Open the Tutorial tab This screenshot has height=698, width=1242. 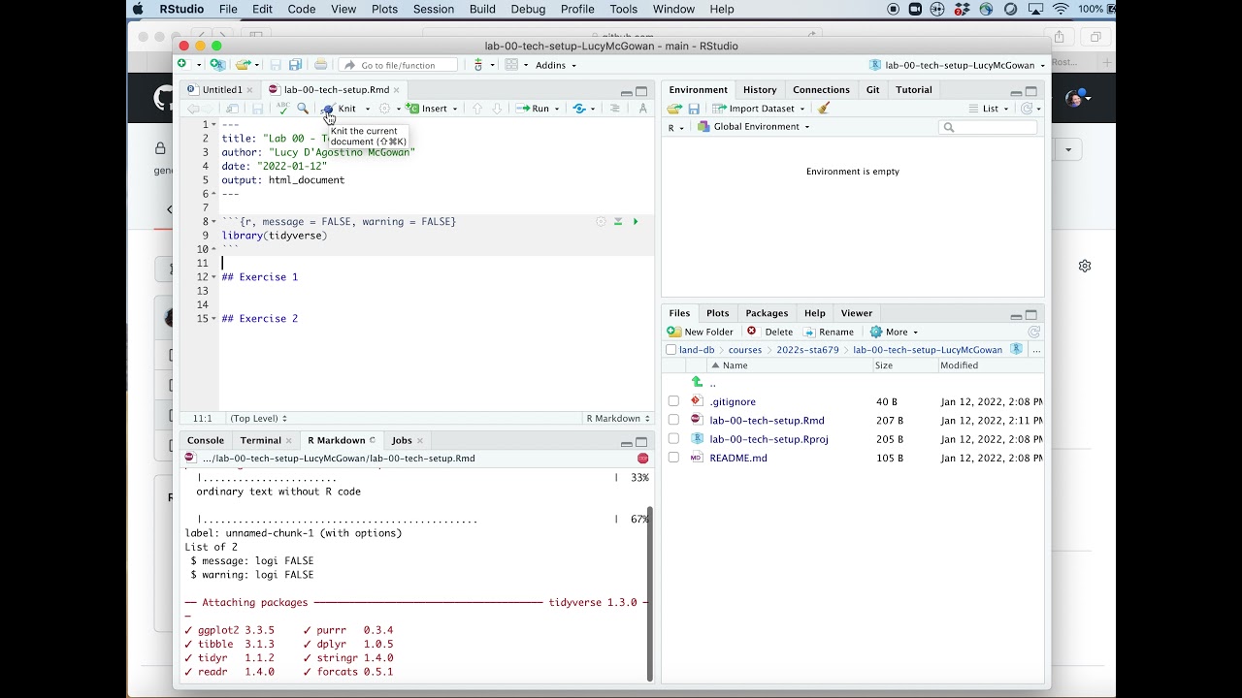(x=913, y=89)
